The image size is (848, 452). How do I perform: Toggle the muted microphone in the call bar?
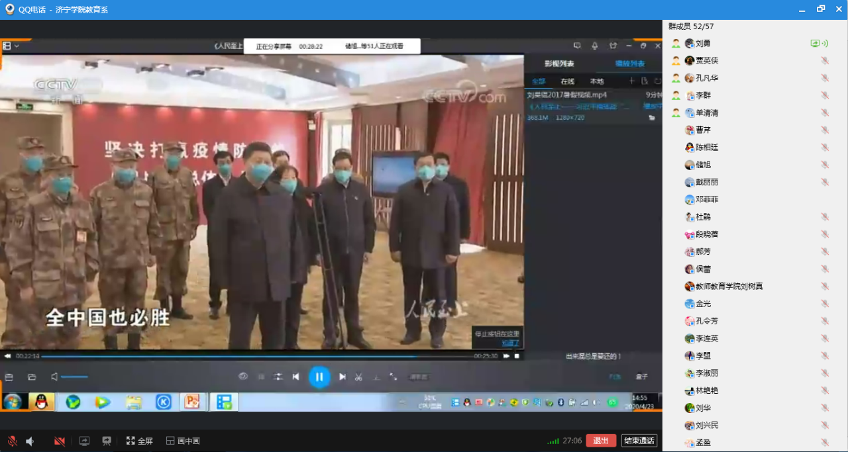pyautogui.click(x=12, y=441)
